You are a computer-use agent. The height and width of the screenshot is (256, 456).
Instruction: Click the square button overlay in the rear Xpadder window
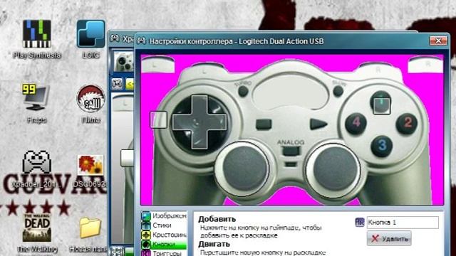(x=127, y=158)
